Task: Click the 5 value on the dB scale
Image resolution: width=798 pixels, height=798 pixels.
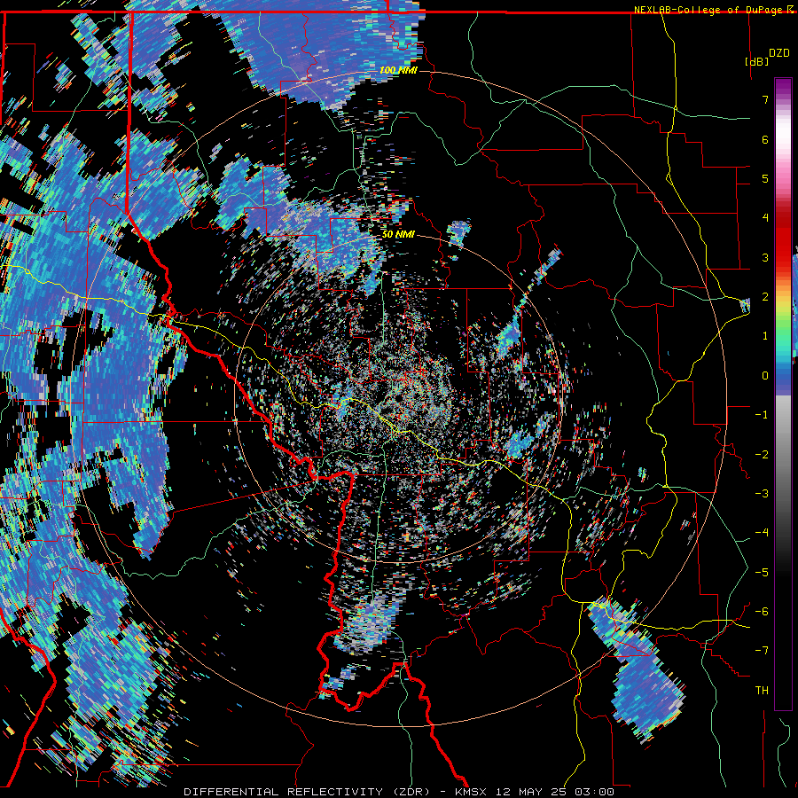Action: click(765, 178)
